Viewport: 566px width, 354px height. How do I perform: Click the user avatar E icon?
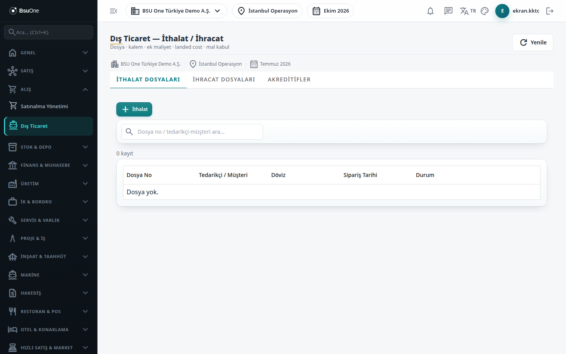click(x=502, y=11)
